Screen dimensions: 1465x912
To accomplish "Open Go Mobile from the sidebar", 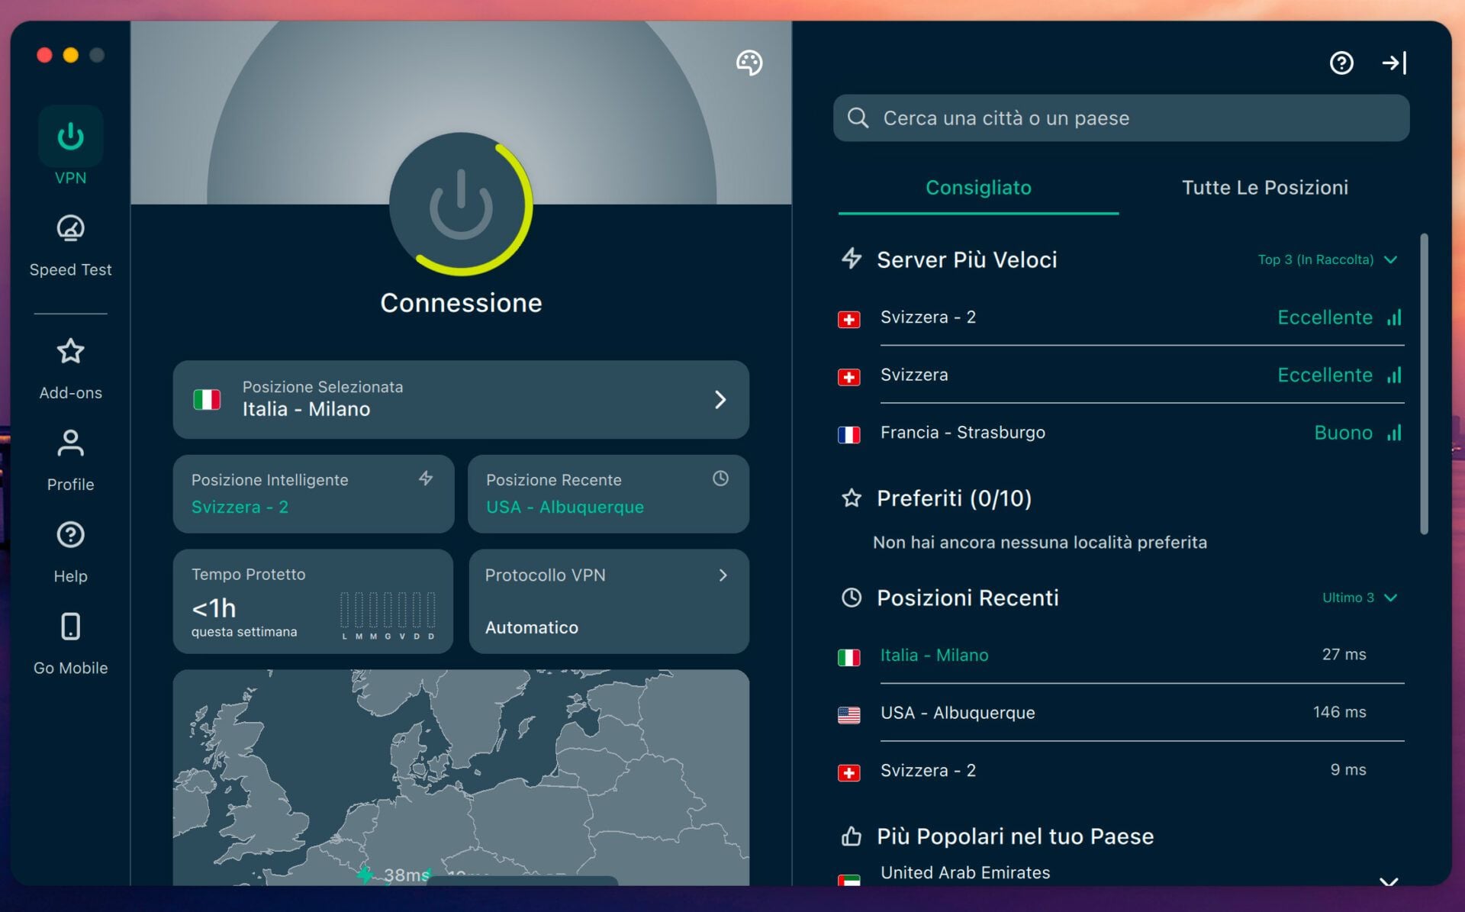I will [70, 627].
